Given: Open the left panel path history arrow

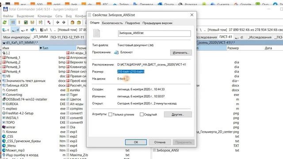Looking at the screenshot, I should [x=4, y=43].
